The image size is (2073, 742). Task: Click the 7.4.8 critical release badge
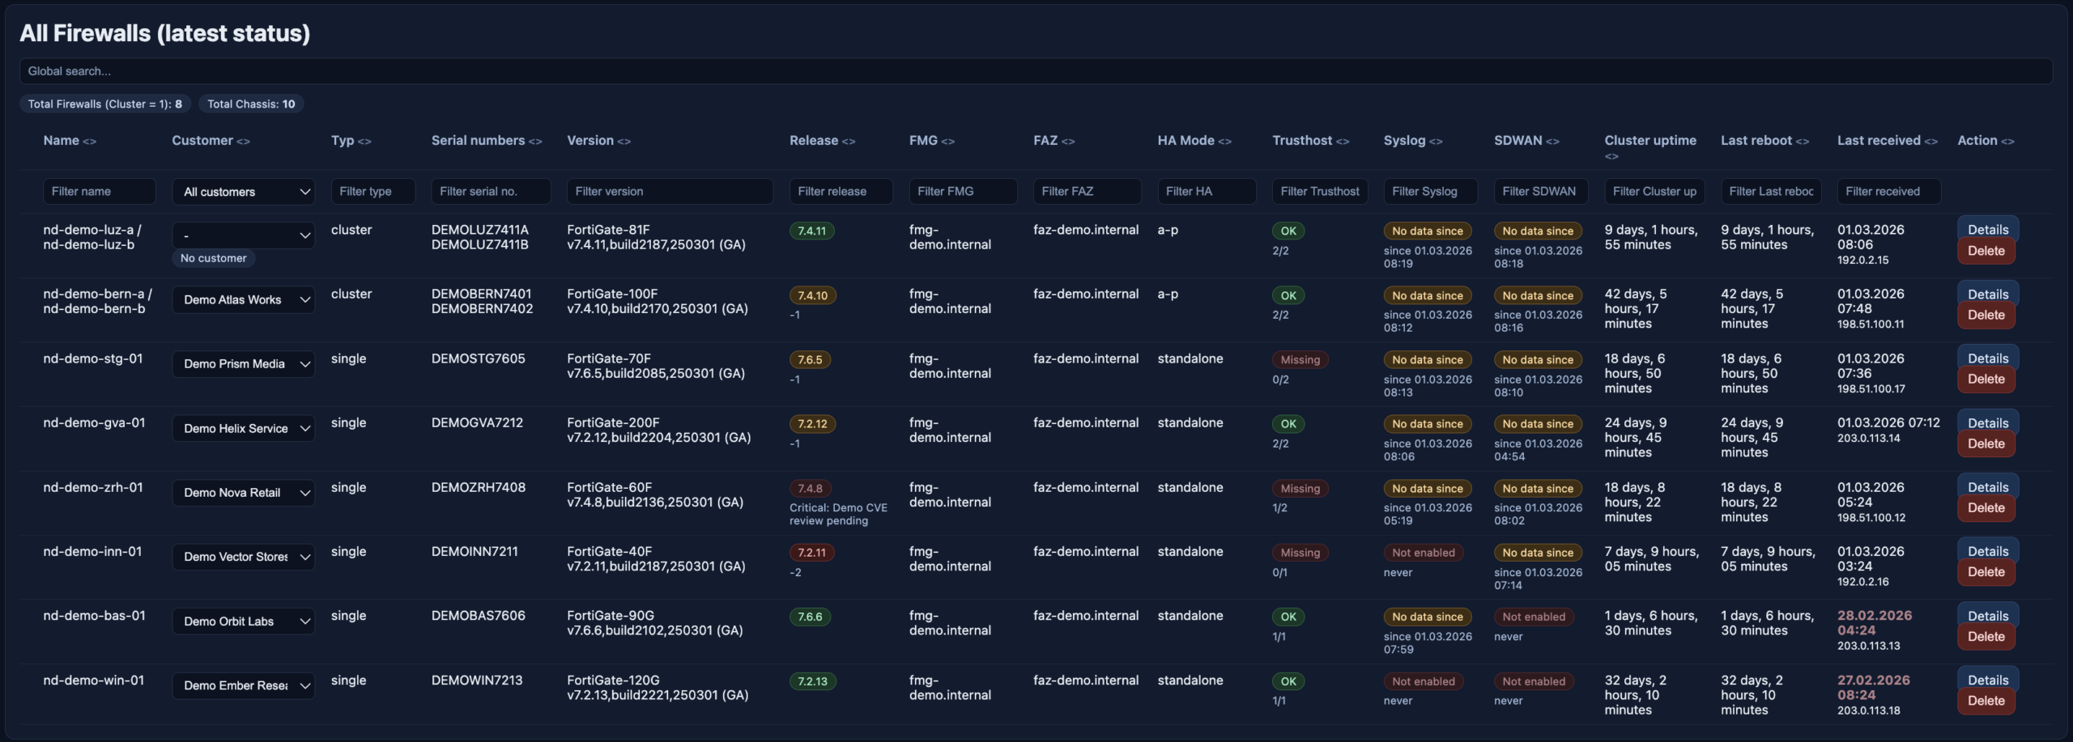click(810, 489)
